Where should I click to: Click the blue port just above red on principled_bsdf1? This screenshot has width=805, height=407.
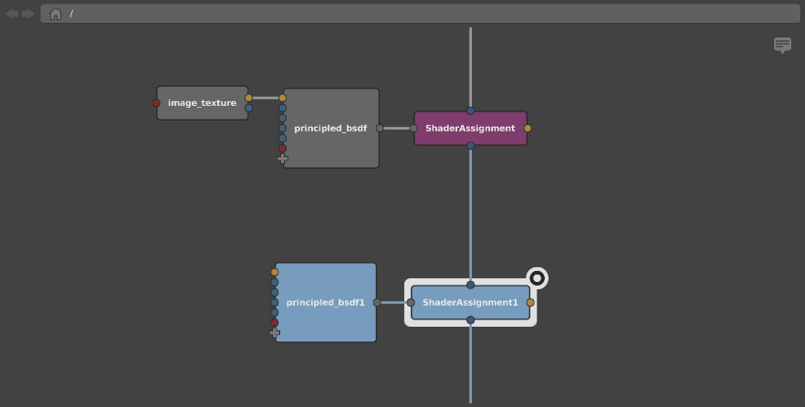click(x=274, y=312)
